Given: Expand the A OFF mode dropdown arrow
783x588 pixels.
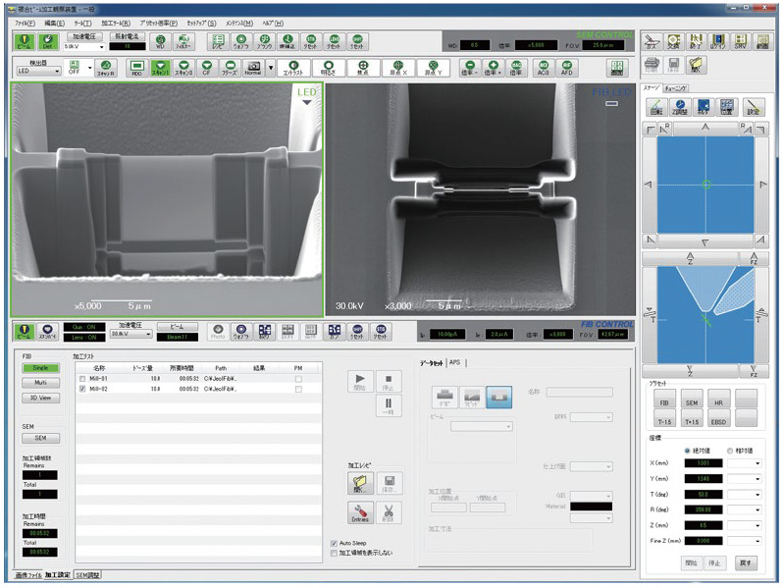Looking at the screenshot, I should (90, 68).
